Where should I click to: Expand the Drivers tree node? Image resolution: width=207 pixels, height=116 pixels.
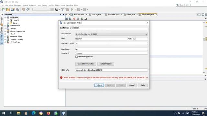tap(8, 23)
